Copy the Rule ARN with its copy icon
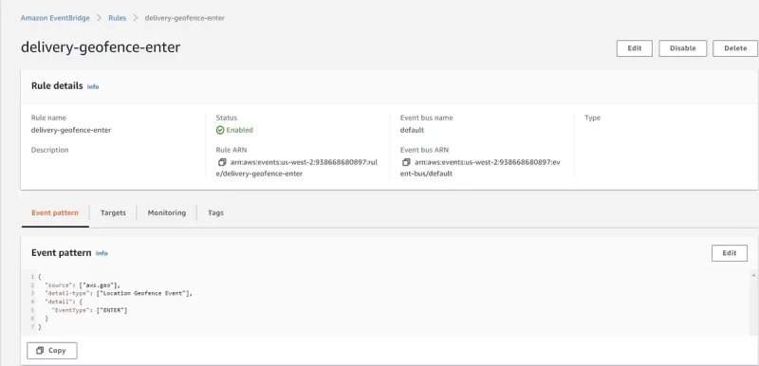Screen dimensions: 759x366 (x=222, y=162)
